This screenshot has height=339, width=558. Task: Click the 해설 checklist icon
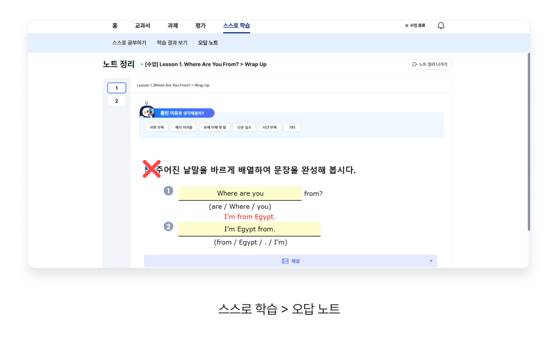click(x=285, y=261)
